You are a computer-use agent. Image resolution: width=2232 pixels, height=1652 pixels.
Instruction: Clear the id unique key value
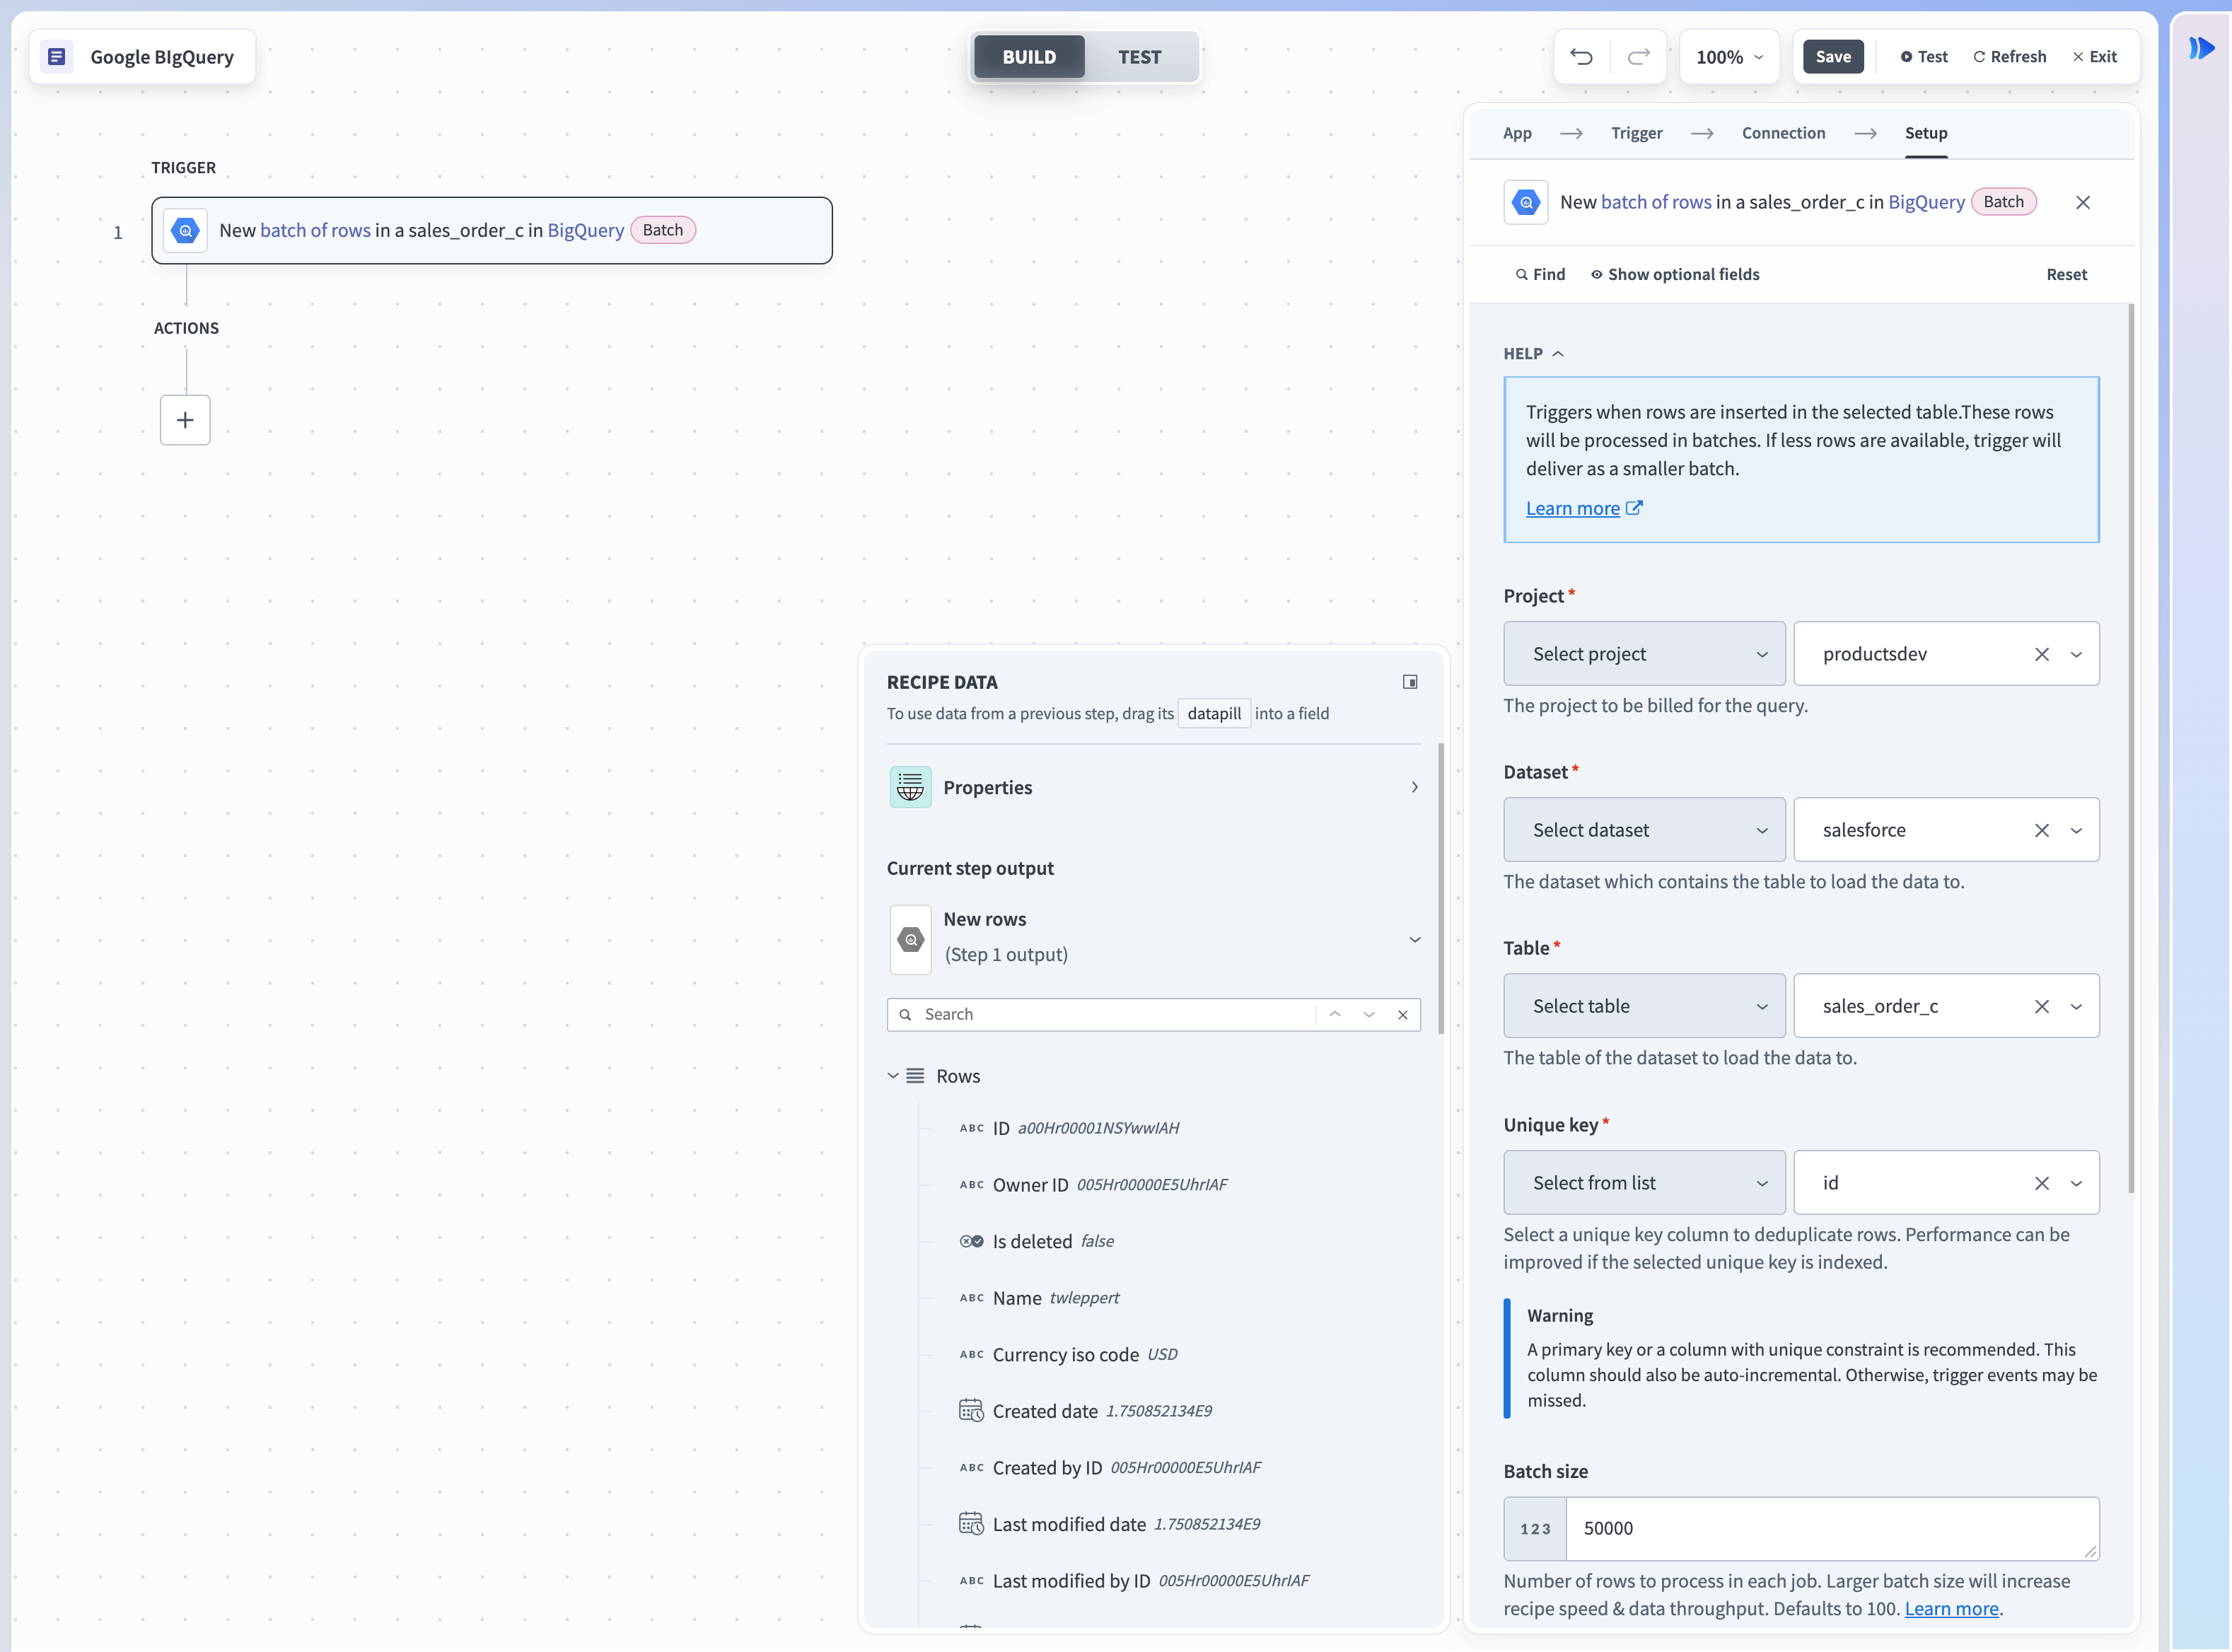(x=2042, y=1183)
